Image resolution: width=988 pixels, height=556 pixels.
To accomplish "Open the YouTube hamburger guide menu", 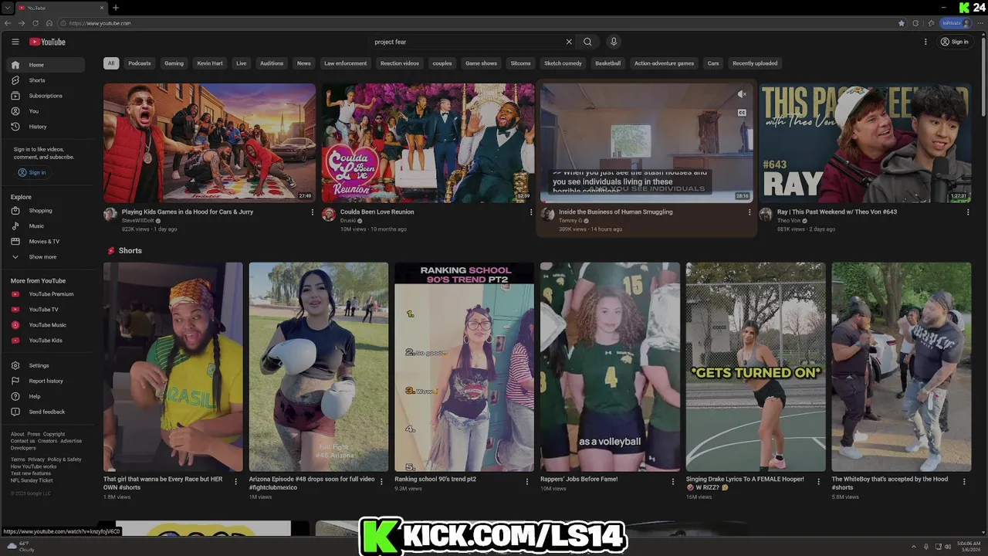I will [x=15, y=42].
